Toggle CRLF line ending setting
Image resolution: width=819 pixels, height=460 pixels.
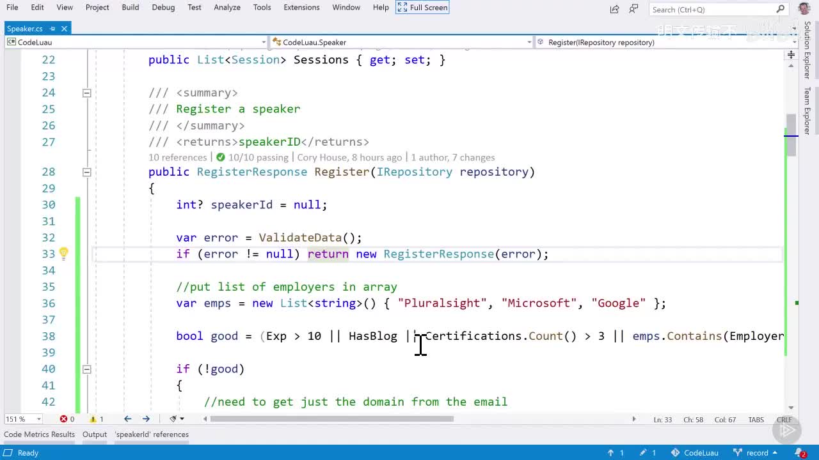(784, 420)
